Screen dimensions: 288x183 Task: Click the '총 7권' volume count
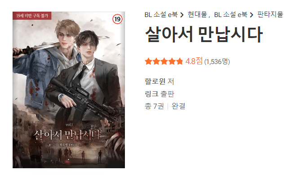[154, 106]
